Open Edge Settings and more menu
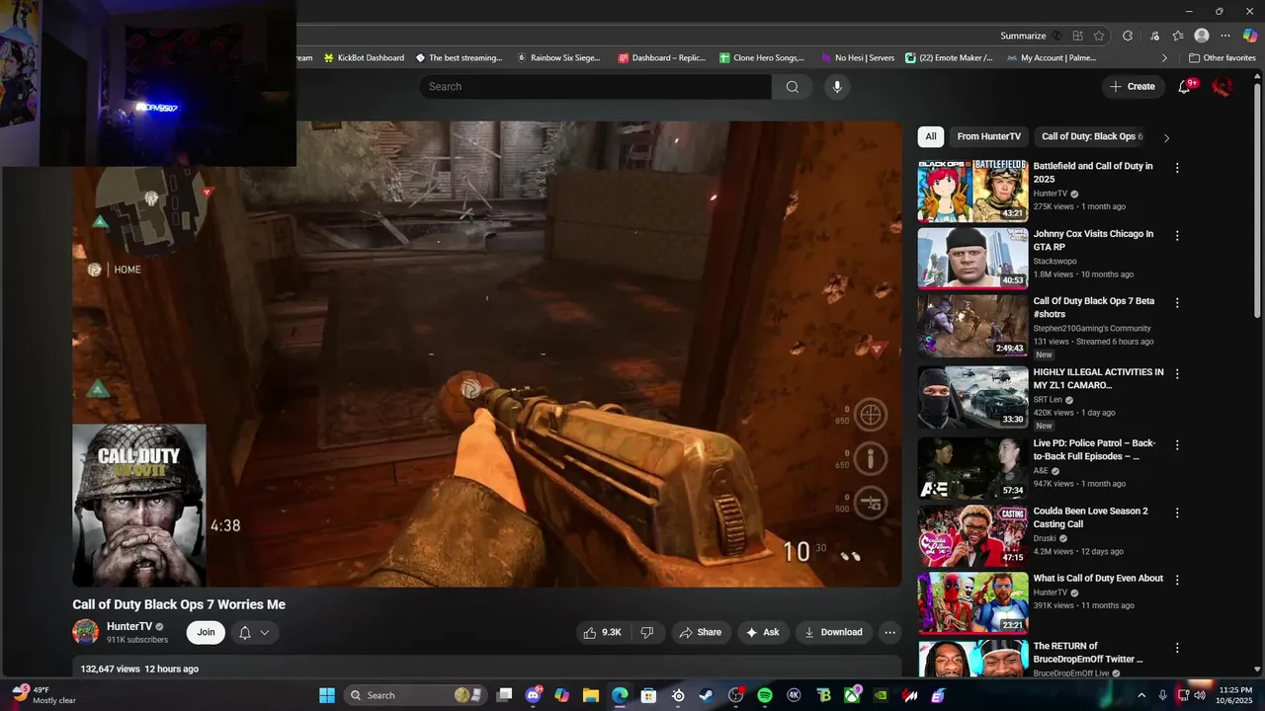Viewport: 1265px width, 711px height. 1225,36
